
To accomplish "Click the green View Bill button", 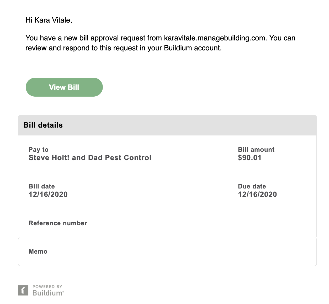I will pyautogui.click(x=64, y=87).
